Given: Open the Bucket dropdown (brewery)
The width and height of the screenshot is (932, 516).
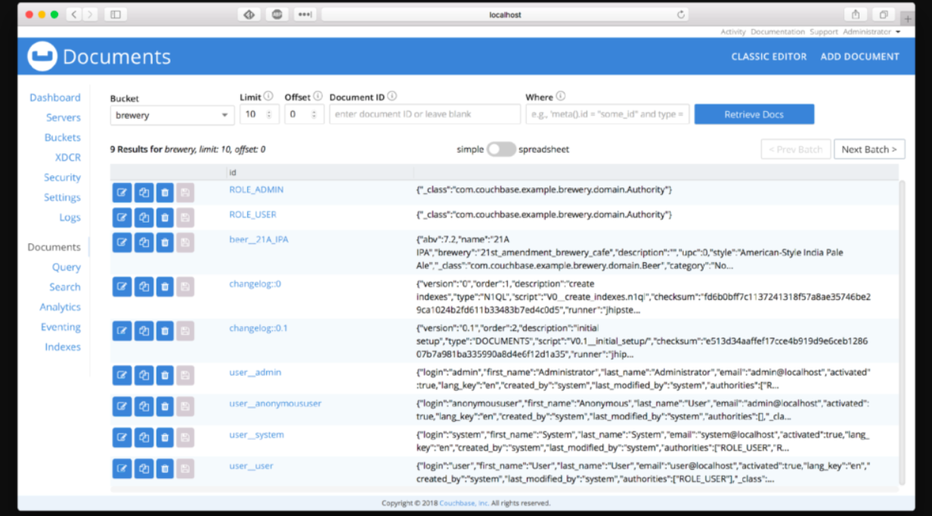Looking at the screenshot, I should (x=172, y=115).
